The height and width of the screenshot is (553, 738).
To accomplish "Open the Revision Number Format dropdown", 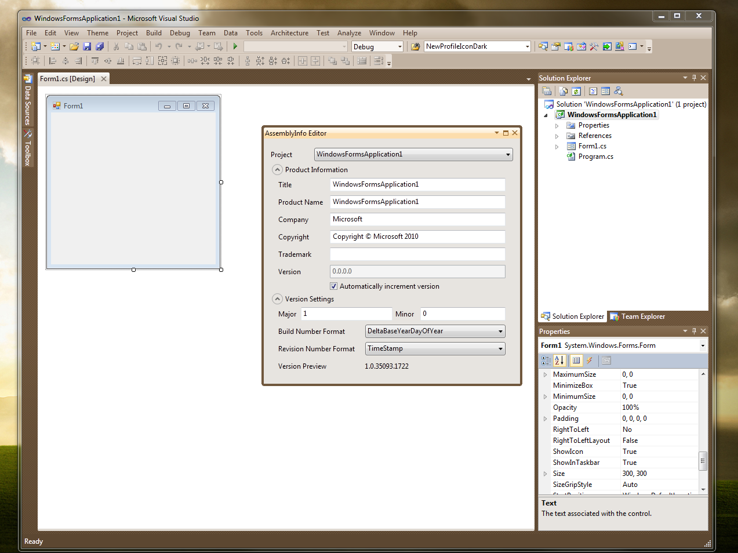I will click(x=500, y=349).
